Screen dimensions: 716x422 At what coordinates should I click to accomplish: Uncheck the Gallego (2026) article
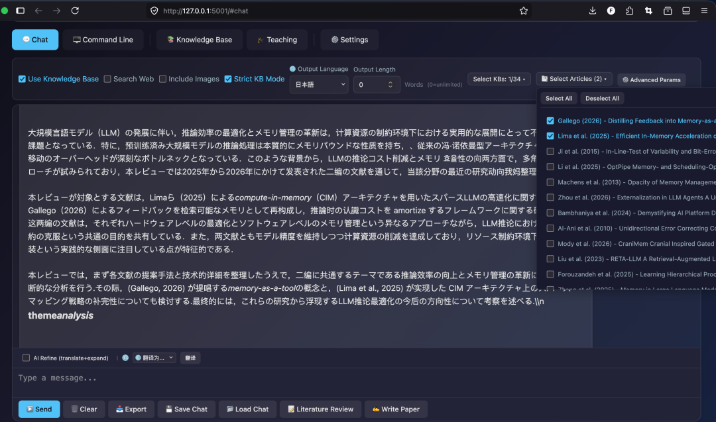click(550, 121)
